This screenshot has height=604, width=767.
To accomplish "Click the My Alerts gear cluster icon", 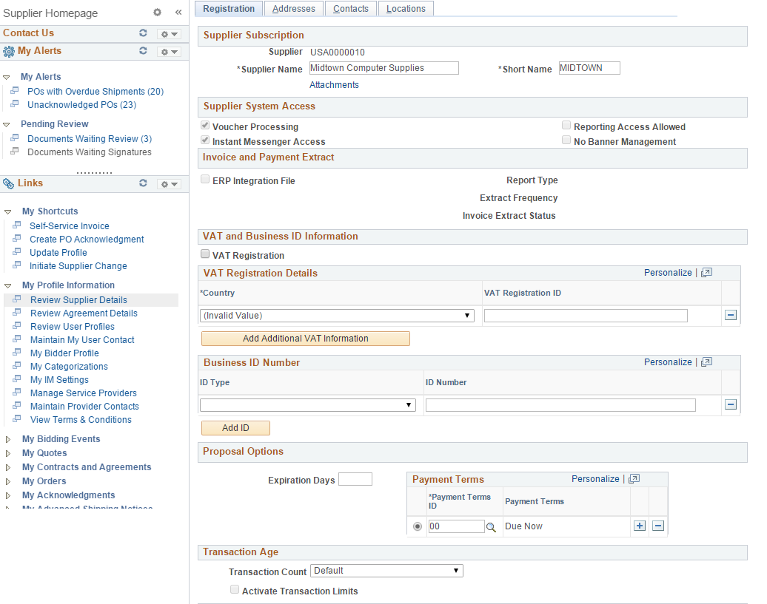I will pos(9,51).
